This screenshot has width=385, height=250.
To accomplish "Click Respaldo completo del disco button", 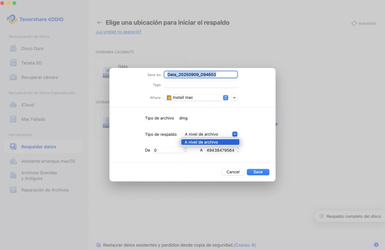I will (350, 216).
